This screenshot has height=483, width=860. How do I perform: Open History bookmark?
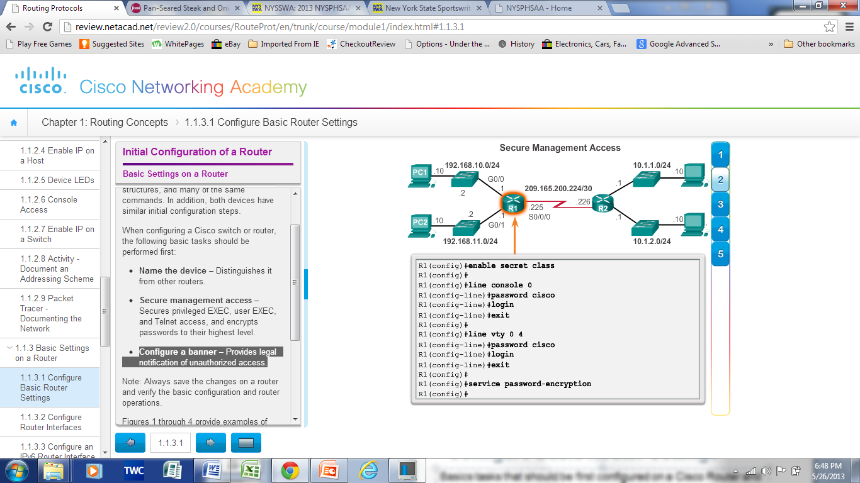click(x=516, y=44)
